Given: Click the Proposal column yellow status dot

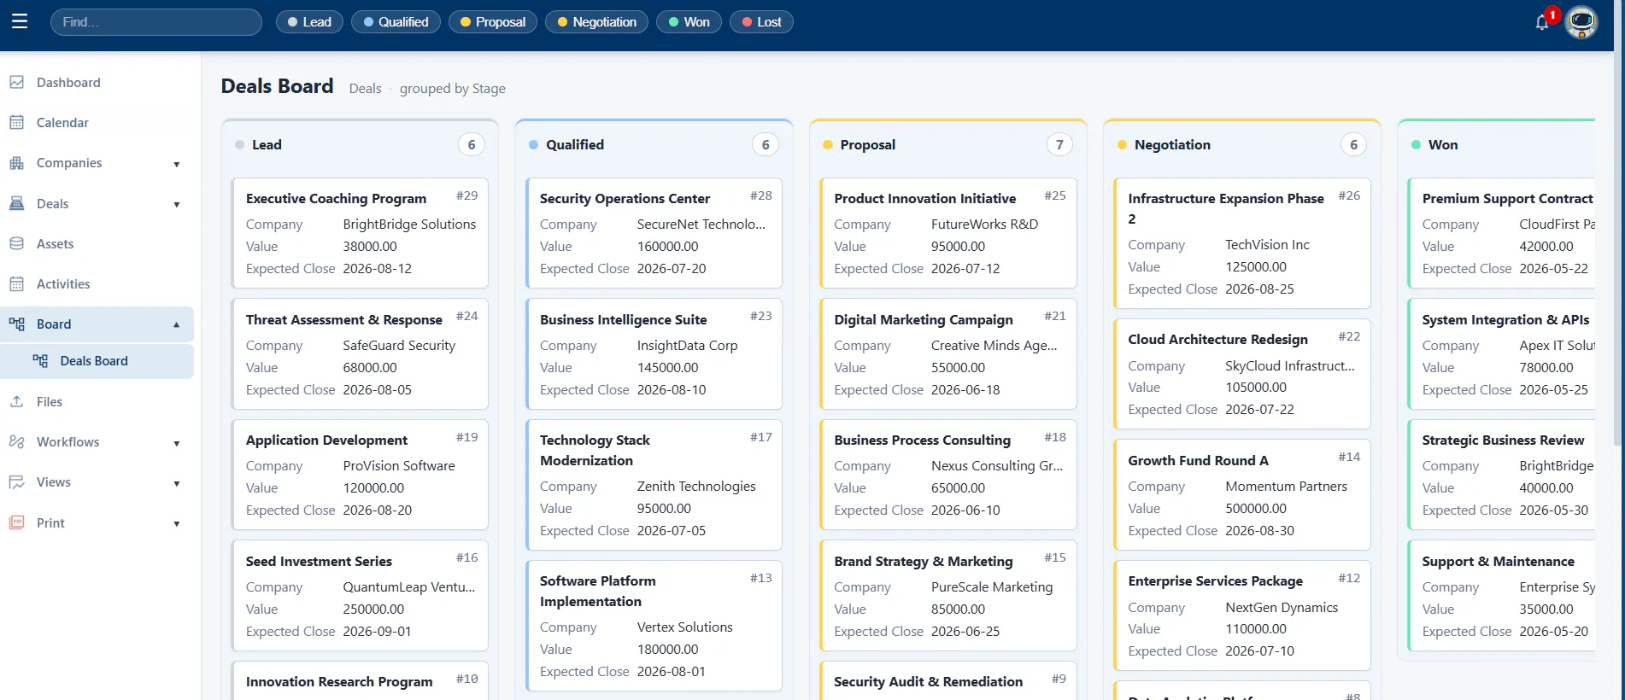Looking at the screenshot, I should point(827,145).
